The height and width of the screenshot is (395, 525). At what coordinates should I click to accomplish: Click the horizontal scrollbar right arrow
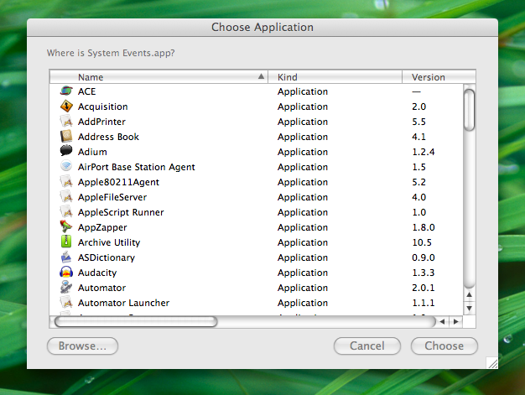[455, 321]
